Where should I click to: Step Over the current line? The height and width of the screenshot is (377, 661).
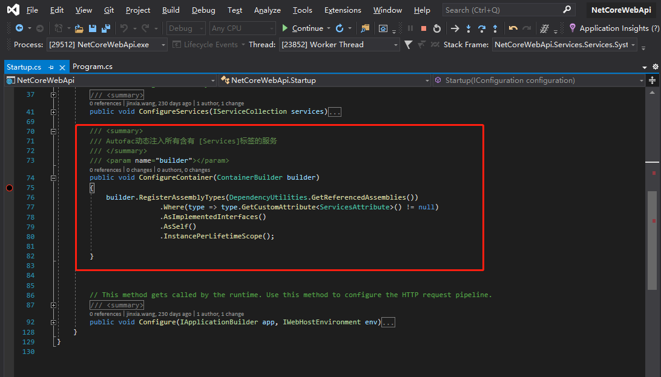click(x=482, y=28)
